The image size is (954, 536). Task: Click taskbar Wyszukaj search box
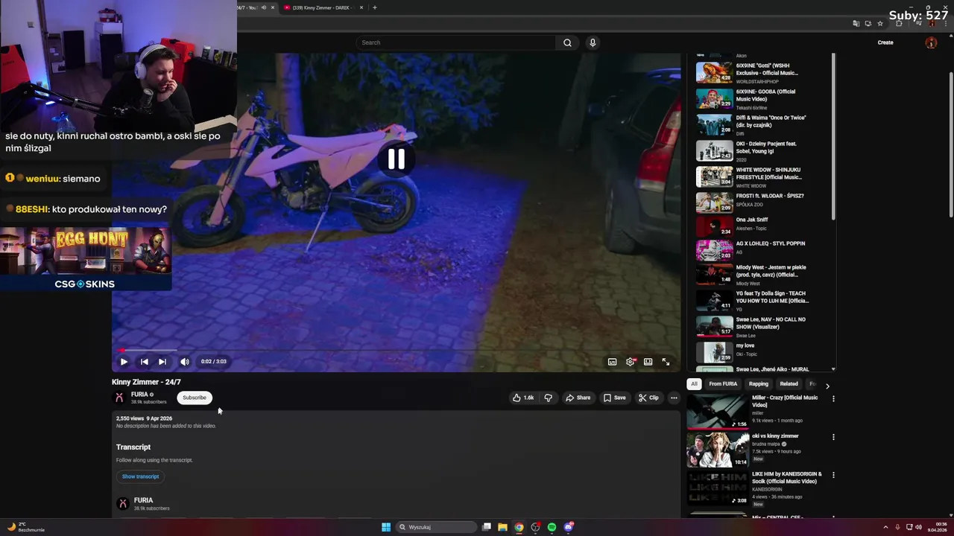437,527
